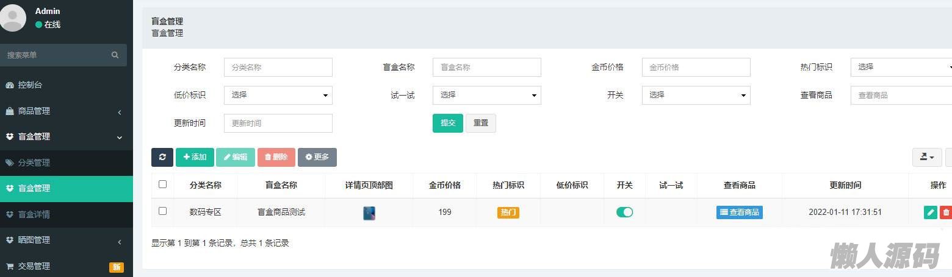Open 分类管理 submenu item
Viewport: 952px width, 277px height.
tap(67, 163)
